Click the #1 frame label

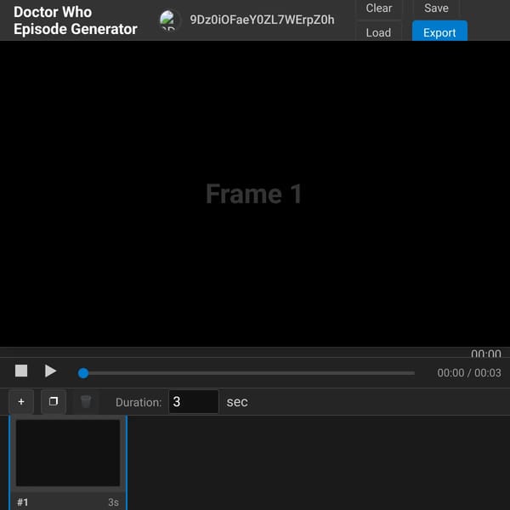(23, 502)
